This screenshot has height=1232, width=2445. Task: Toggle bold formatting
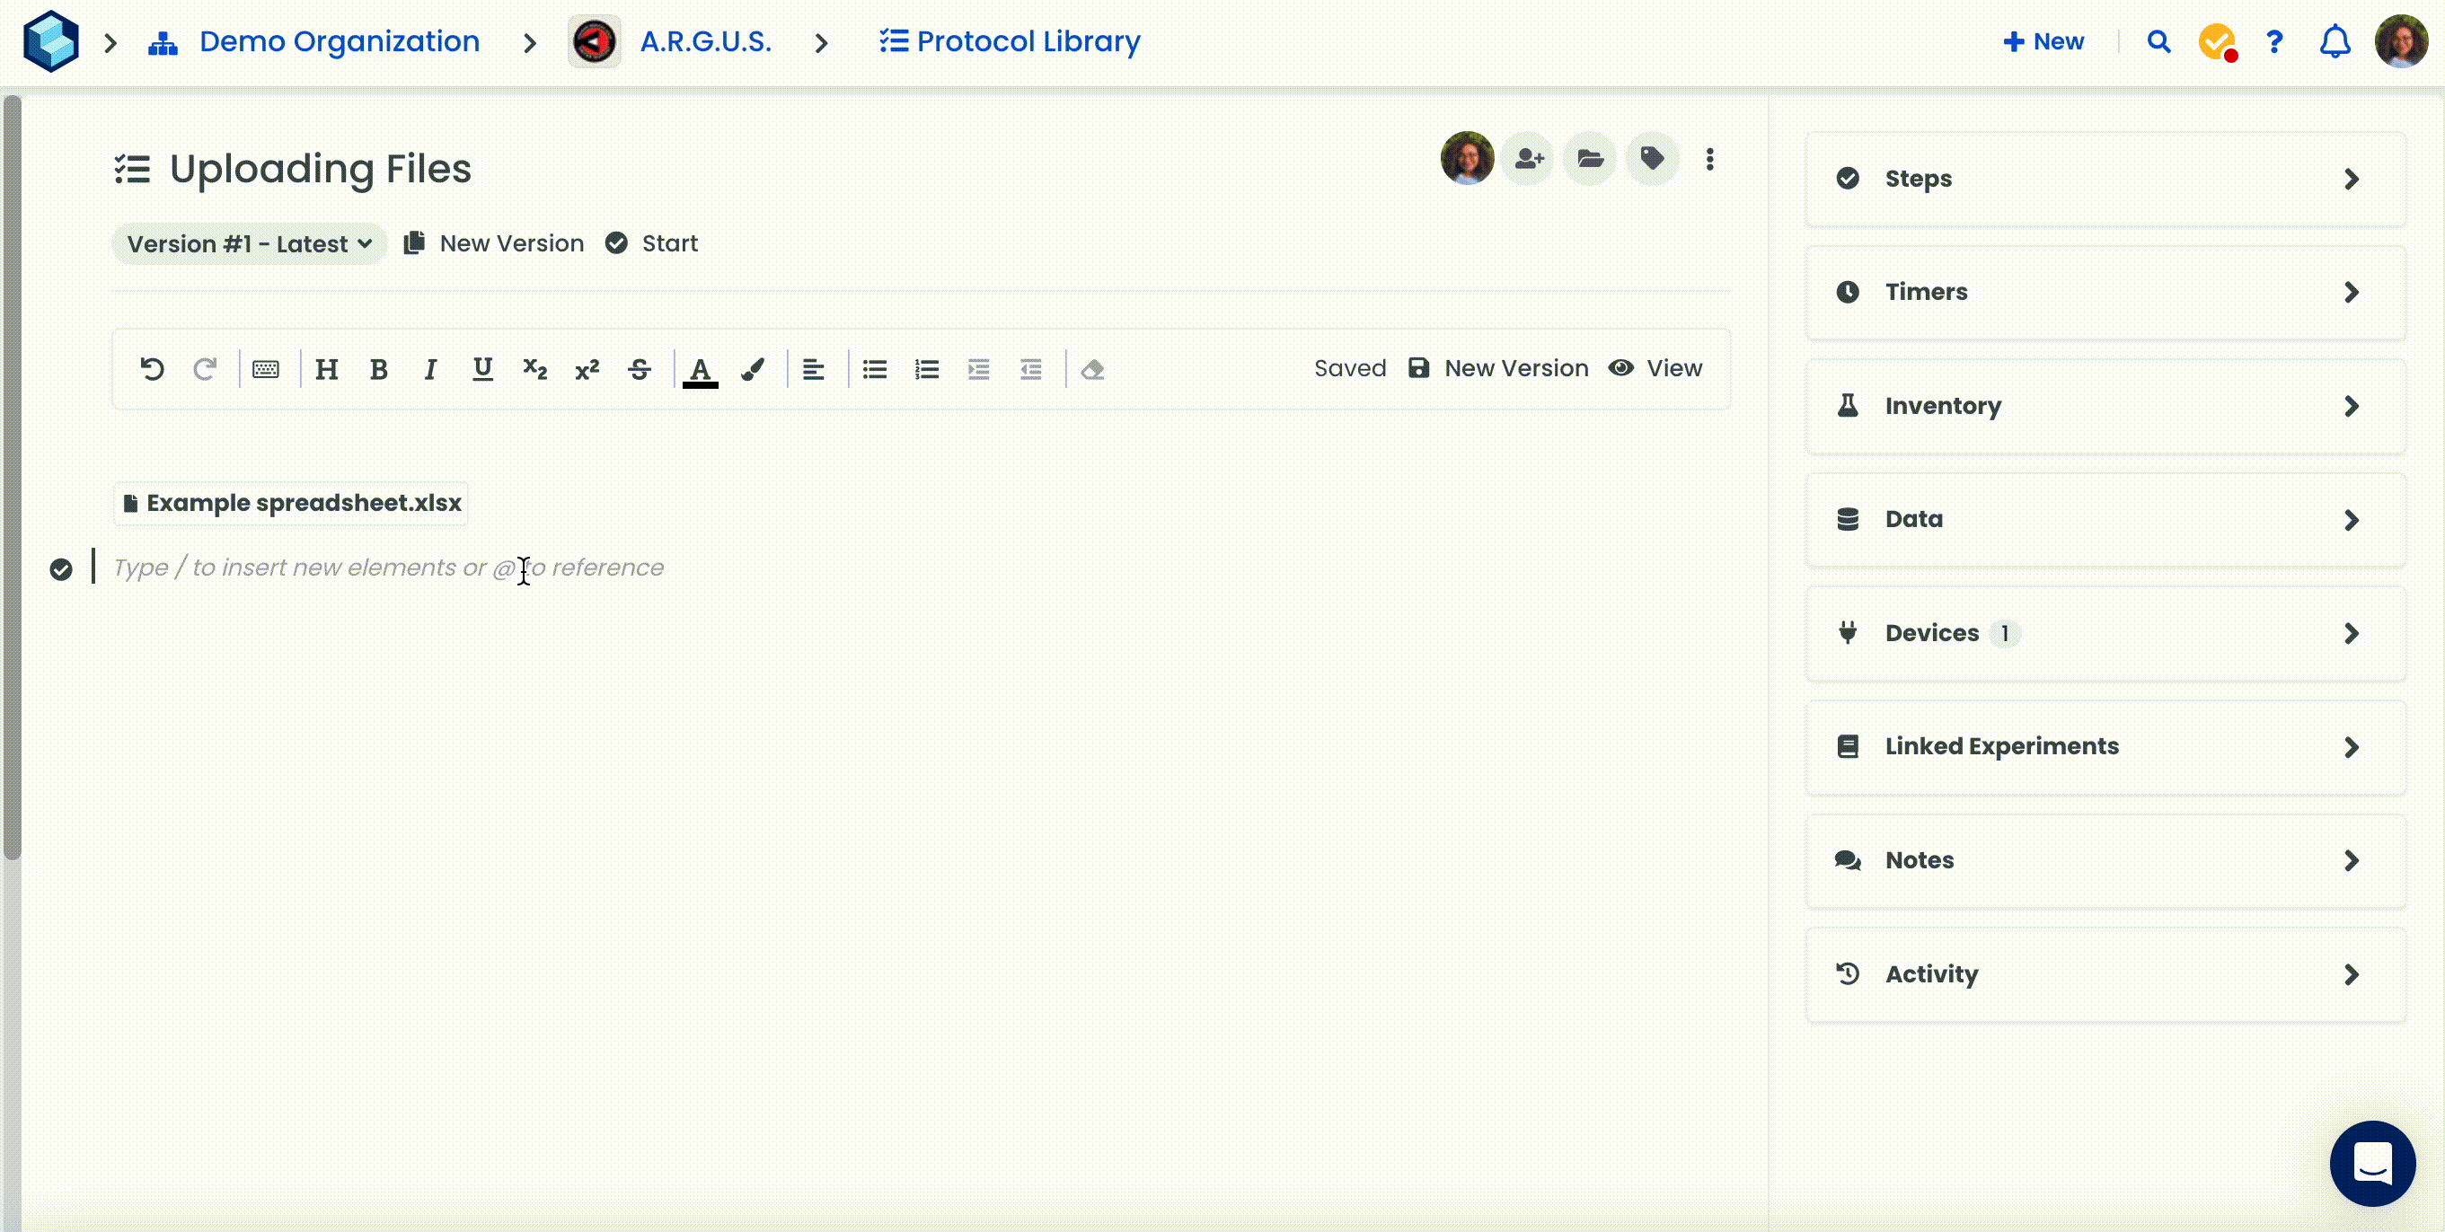pyautogui.click(x=379, y=369)
